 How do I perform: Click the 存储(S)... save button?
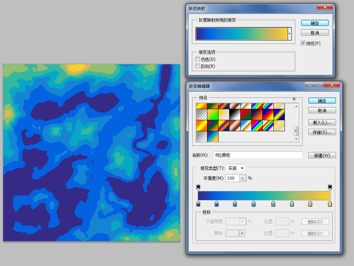pyautogui.click(x=322, y=132)
